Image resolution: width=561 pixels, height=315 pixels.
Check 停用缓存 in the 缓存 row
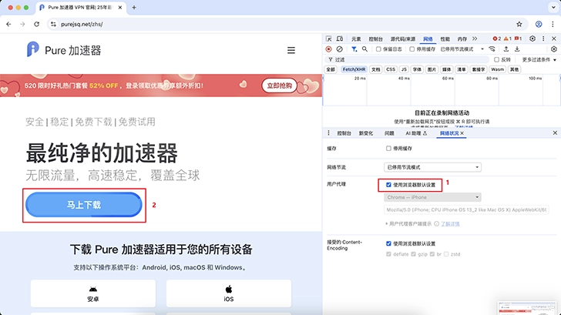(x=388, y=149)
